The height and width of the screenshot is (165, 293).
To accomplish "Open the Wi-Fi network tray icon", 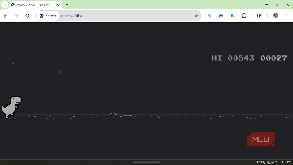I will click(258, 162).
